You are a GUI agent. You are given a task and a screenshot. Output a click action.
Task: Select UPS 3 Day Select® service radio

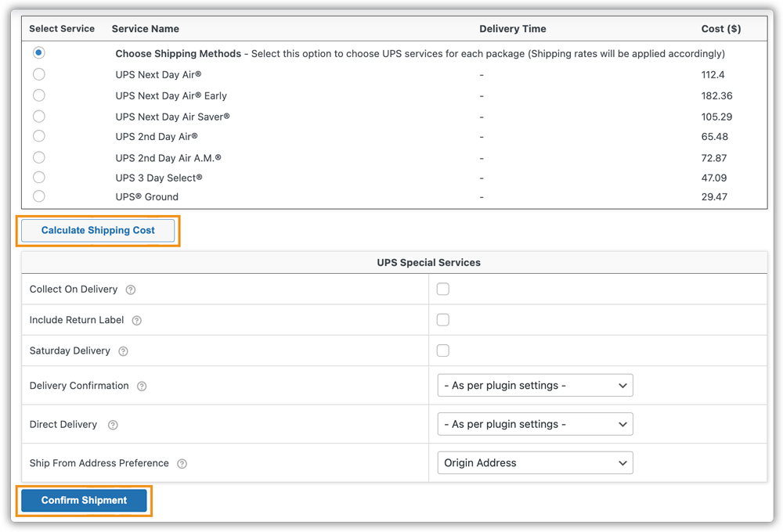[x=38, y=177]
